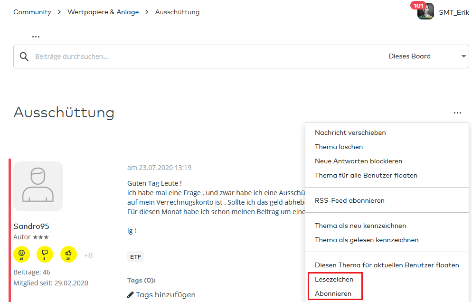Click the smiley face badge icon
Viewport: 472px width, 302px height.
pyautogui.click(x=21, y=255)
